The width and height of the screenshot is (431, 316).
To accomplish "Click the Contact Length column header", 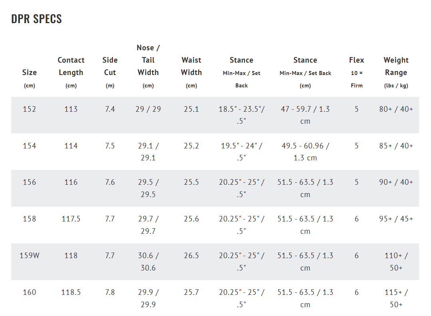I will tap(71, 66).
